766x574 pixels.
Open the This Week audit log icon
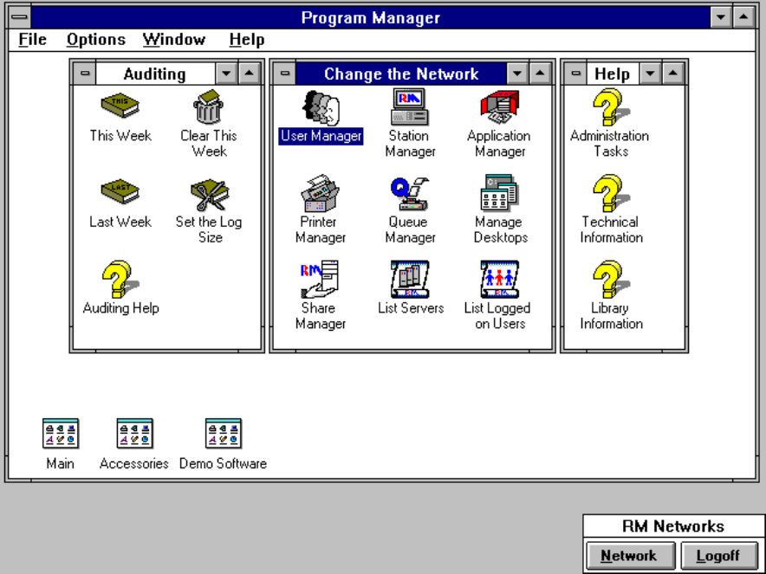[120, 106]
